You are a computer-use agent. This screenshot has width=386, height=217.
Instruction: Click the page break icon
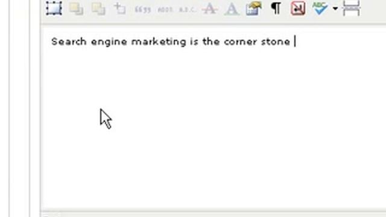pyautogui.click(x=351, y=8)
